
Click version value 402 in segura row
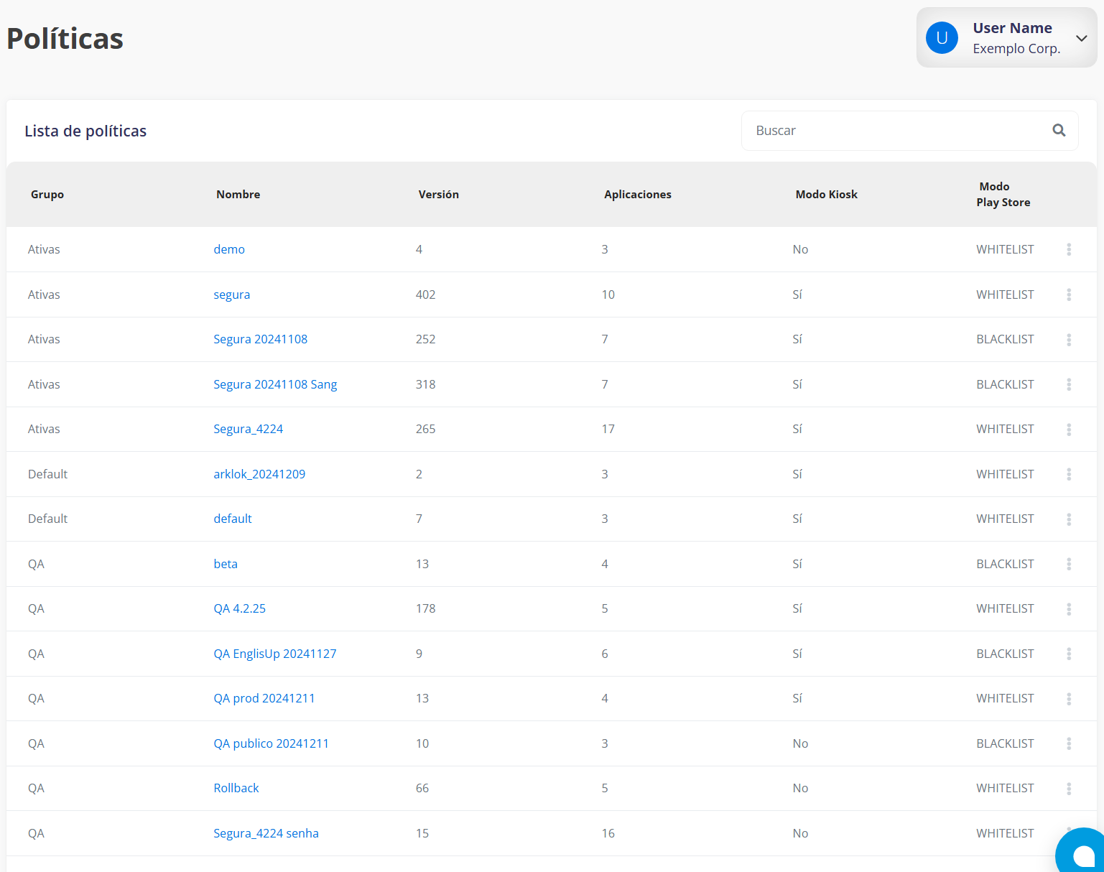(x=425, y=294)
